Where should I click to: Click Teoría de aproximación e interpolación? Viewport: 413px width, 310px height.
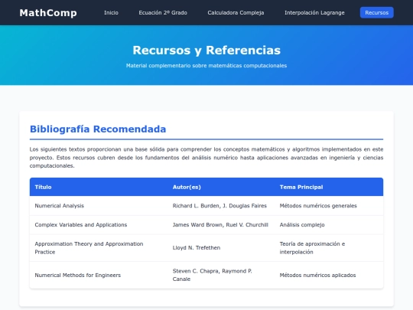pyautogui.click(x=329, y=248)
